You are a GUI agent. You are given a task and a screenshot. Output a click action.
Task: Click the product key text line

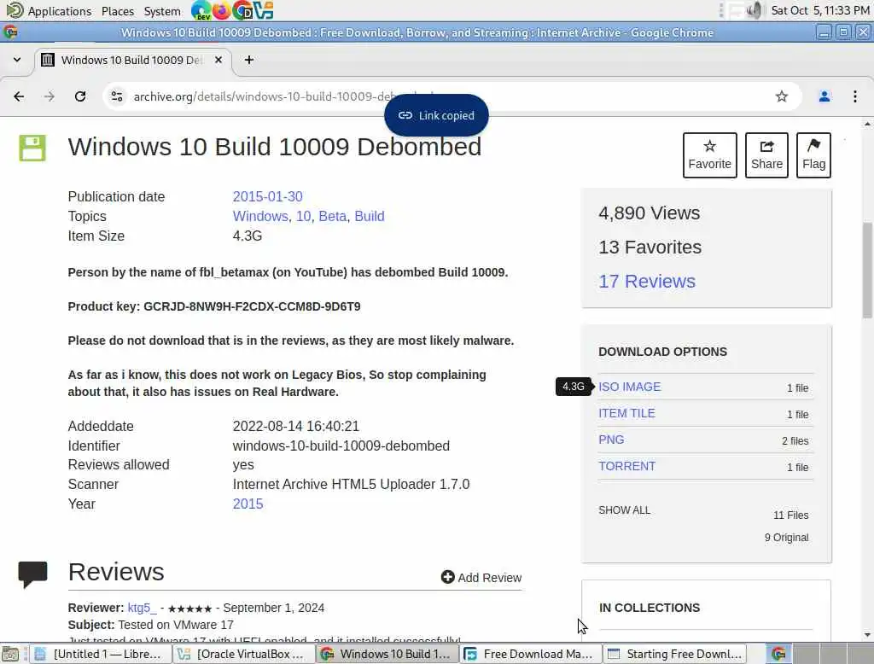point(214,306)
